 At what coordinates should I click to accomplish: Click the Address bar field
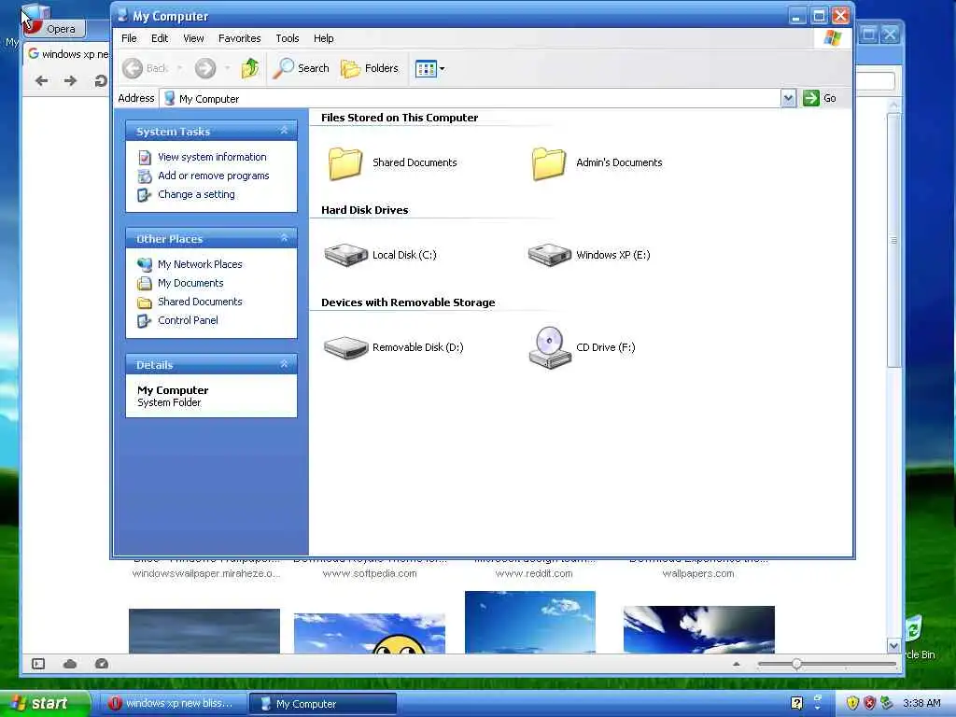click(471, 98)
